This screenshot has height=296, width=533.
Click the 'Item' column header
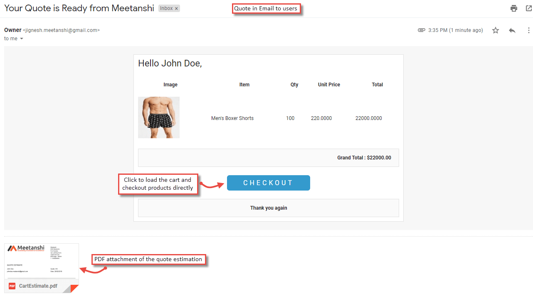(x=244, y=85)
